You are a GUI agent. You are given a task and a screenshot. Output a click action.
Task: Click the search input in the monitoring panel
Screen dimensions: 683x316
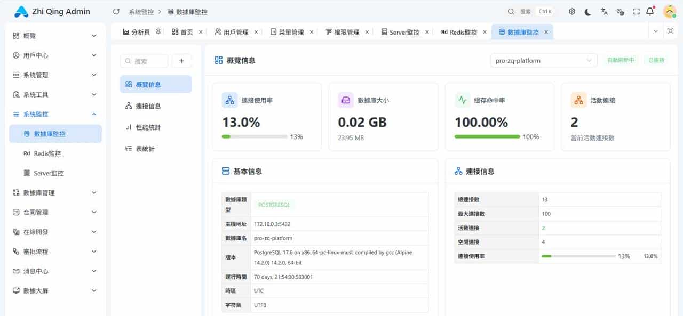coord(143,60)
